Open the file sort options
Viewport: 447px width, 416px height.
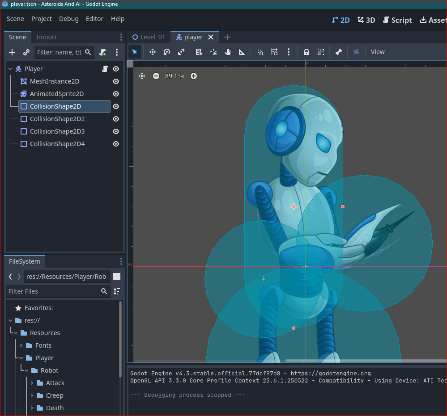click(117, 291)
